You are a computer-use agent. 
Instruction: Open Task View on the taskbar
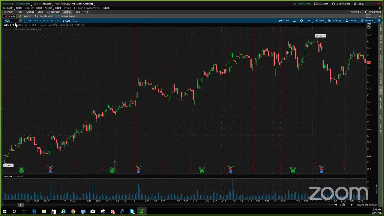[x=24, y=212]
